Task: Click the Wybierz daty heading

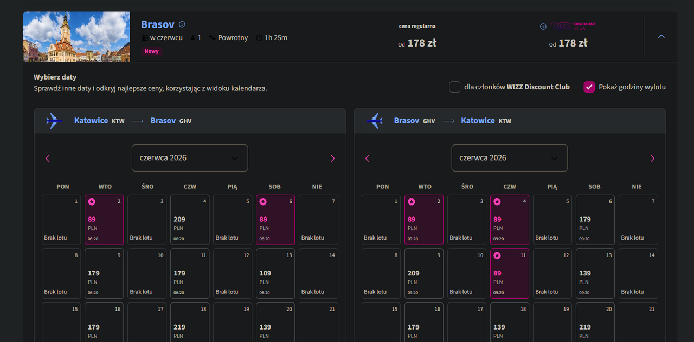Action: click(x=55, y=77)
